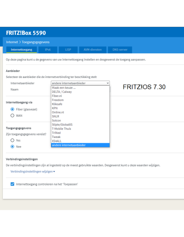The width and height of the screenshot is (184, 237).
Task: Select T-Mobile Thuis provider
Action: pos(80,129)
